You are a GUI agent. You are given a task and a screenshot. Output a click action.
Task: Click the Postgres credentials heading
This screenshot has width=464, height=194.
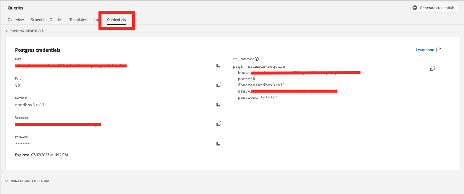pyautogui.click(x=38, y=50)
